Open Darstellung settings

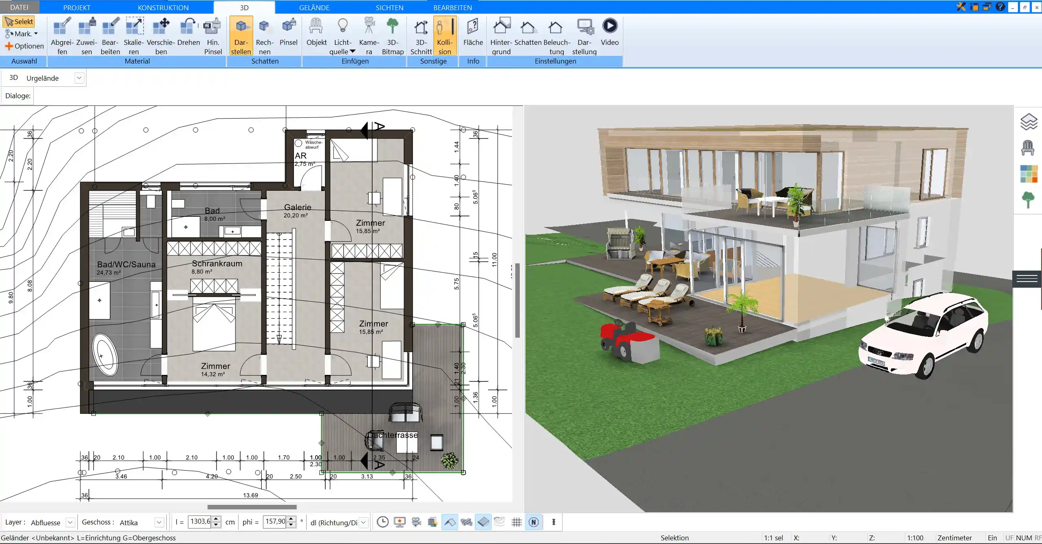[x=584, y=36]
